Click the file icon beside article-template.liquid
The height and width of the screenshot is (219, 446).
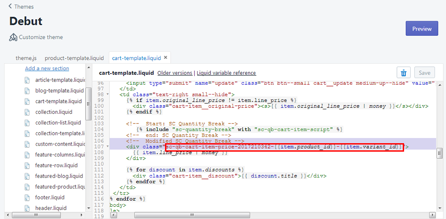[28, 80]
